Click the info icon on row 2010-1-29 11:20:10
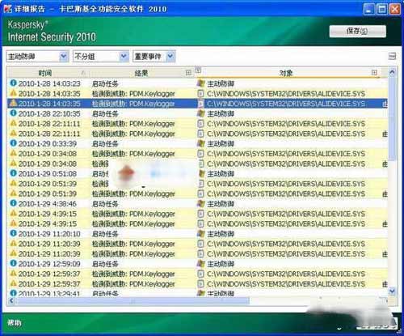 pos(13,233)
